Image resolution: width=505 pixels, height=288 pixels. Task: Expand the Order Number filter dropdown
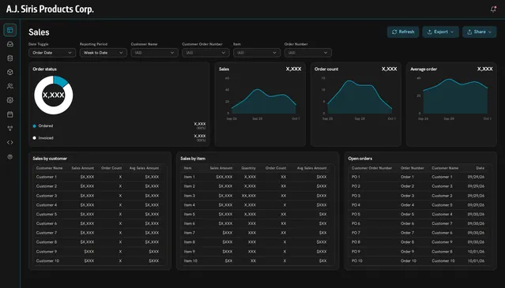point(308,53)
